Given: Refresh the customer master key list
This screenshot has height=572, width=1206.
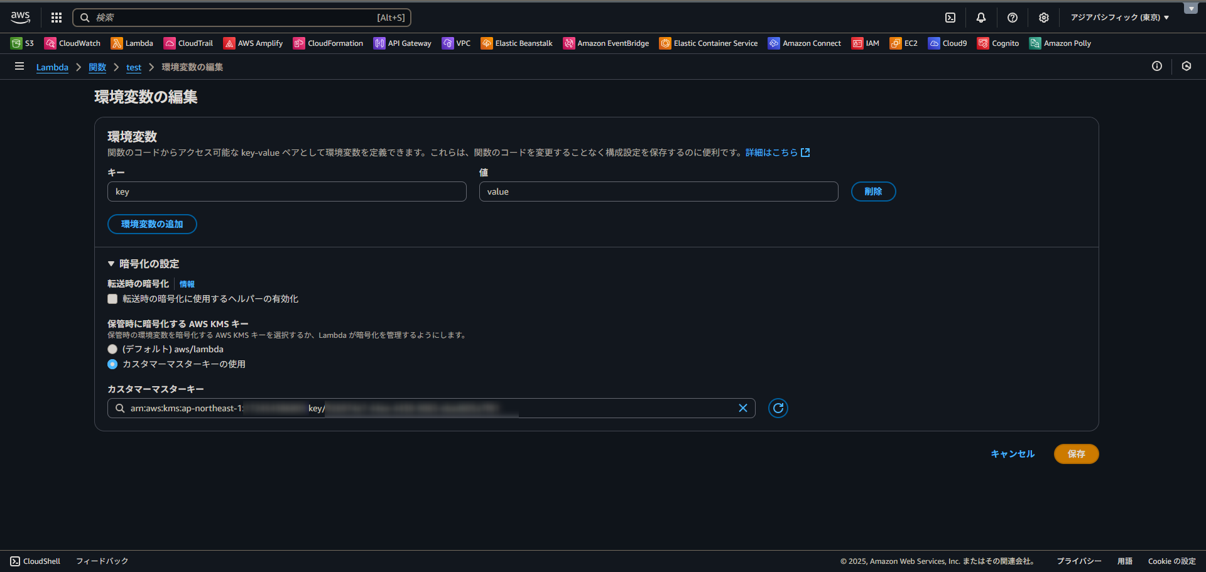Looking at the screenshot, I should [x=778, y=408].
